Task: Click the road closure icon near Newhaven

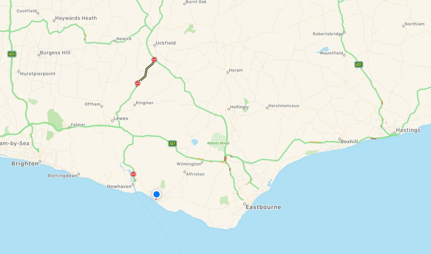Action: 133,174
